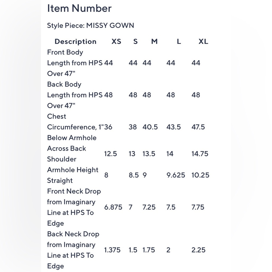Click the L size column header
This screenshot has width=272, height=272.
179,41
